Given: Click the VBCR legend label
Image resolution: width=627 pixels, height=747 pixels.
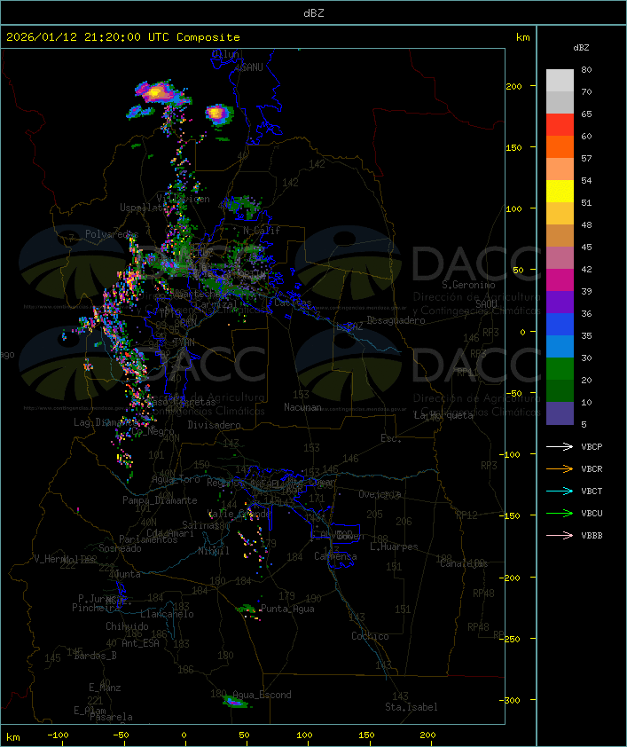Looking at the screenshot, I should coord(592,468).
